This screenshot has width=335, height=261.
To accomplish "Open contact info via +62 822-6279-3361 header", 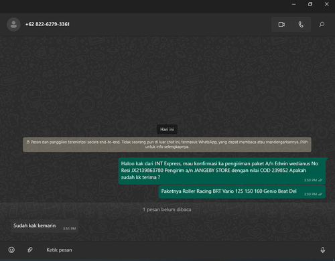I will point(48,24).
